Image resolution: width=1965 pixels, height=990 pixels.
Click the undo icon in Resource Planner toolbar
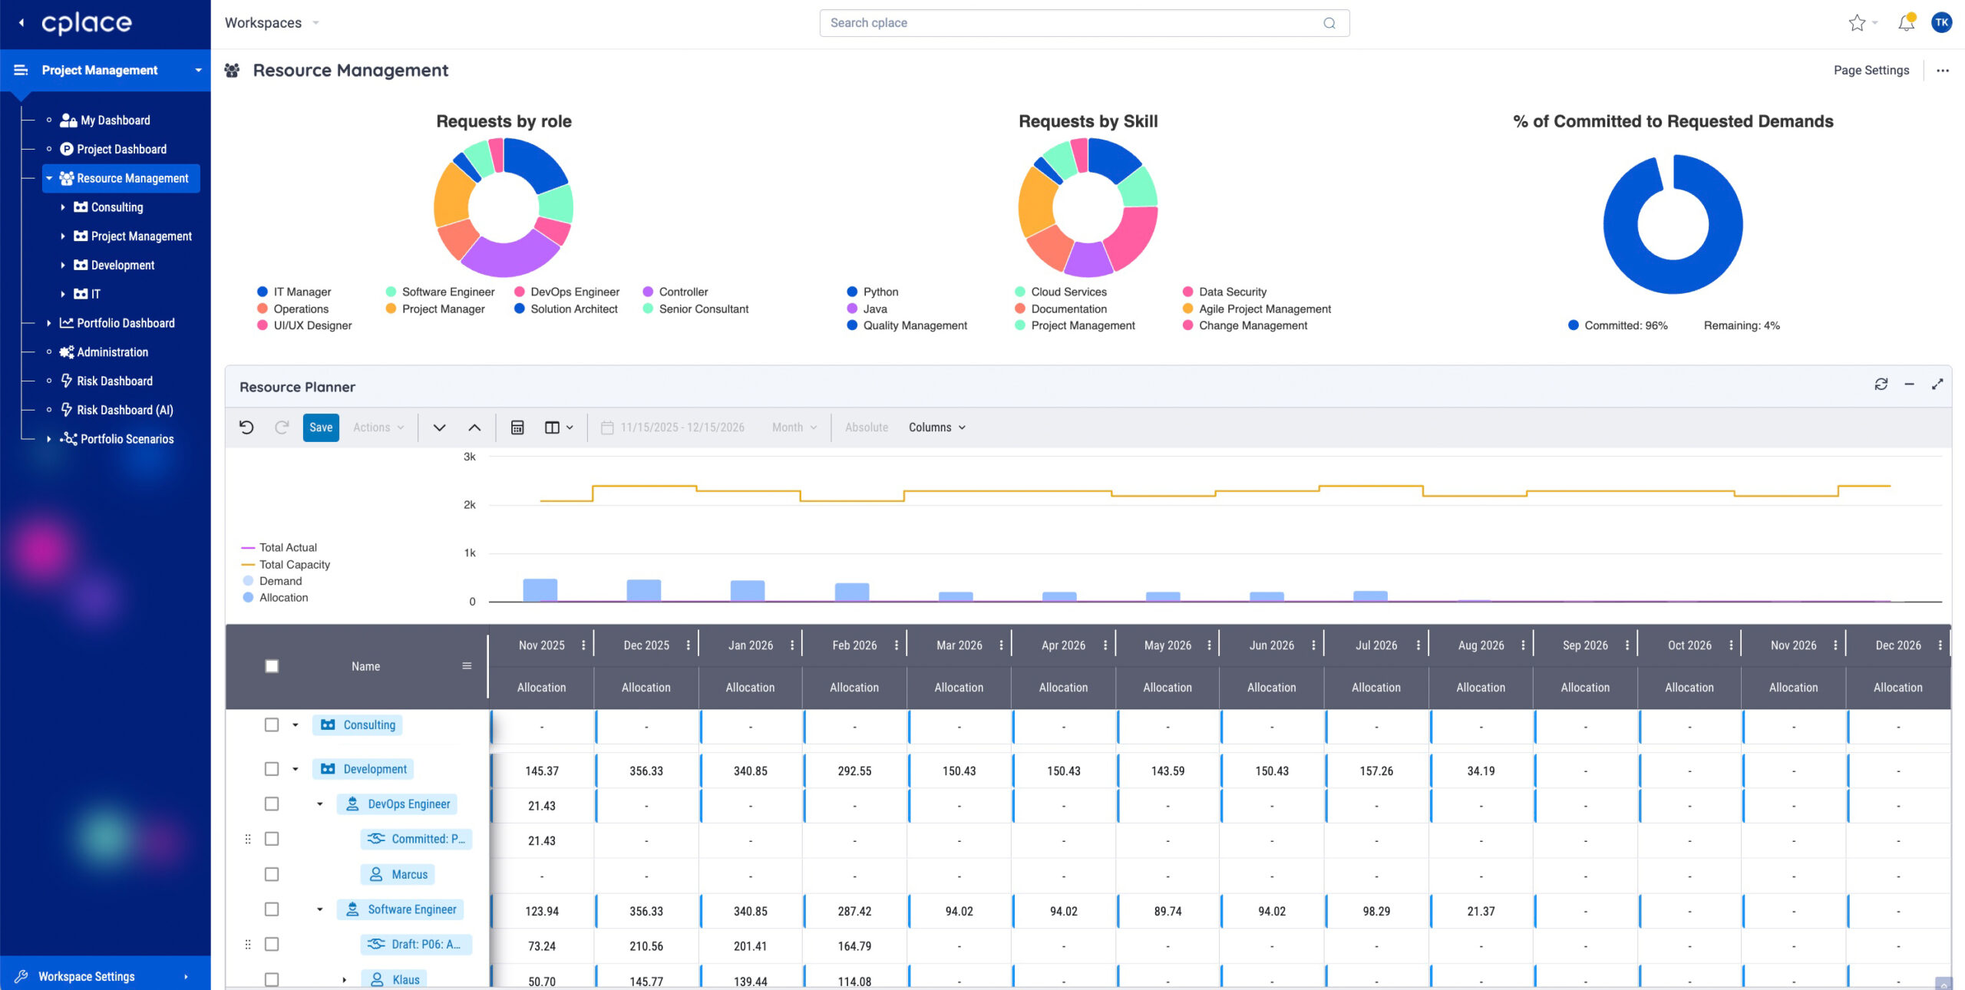(246, 427)
